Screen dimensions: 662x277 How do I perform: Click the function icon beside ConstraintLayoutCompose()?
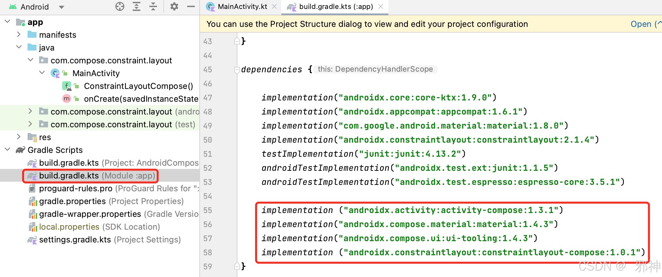click(x=67, y=86)
